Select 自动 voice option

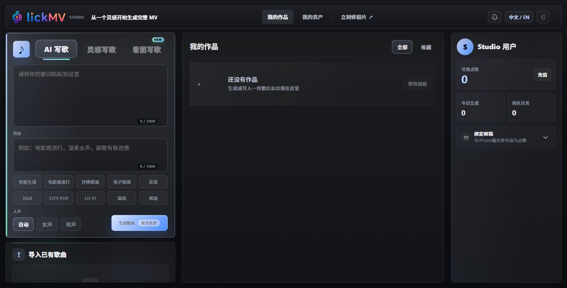coord(23,224)
